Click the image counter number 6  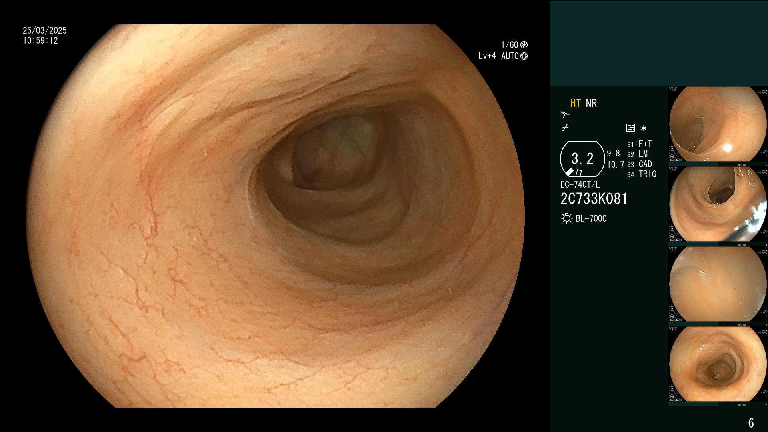[751, 423]
